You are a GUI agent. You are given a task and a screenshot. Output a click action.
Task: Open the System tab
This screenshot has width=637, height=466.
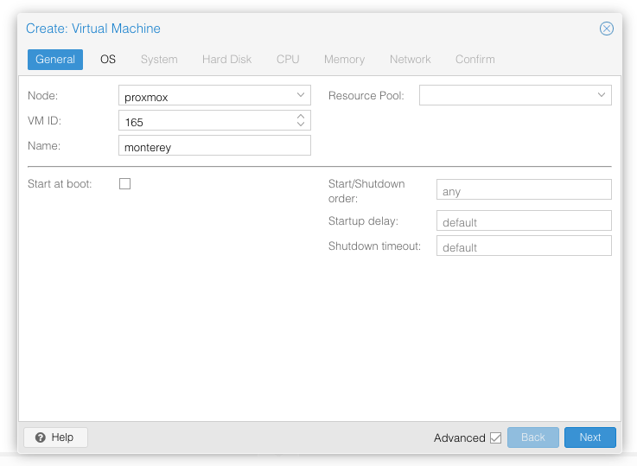click(159, 60)
